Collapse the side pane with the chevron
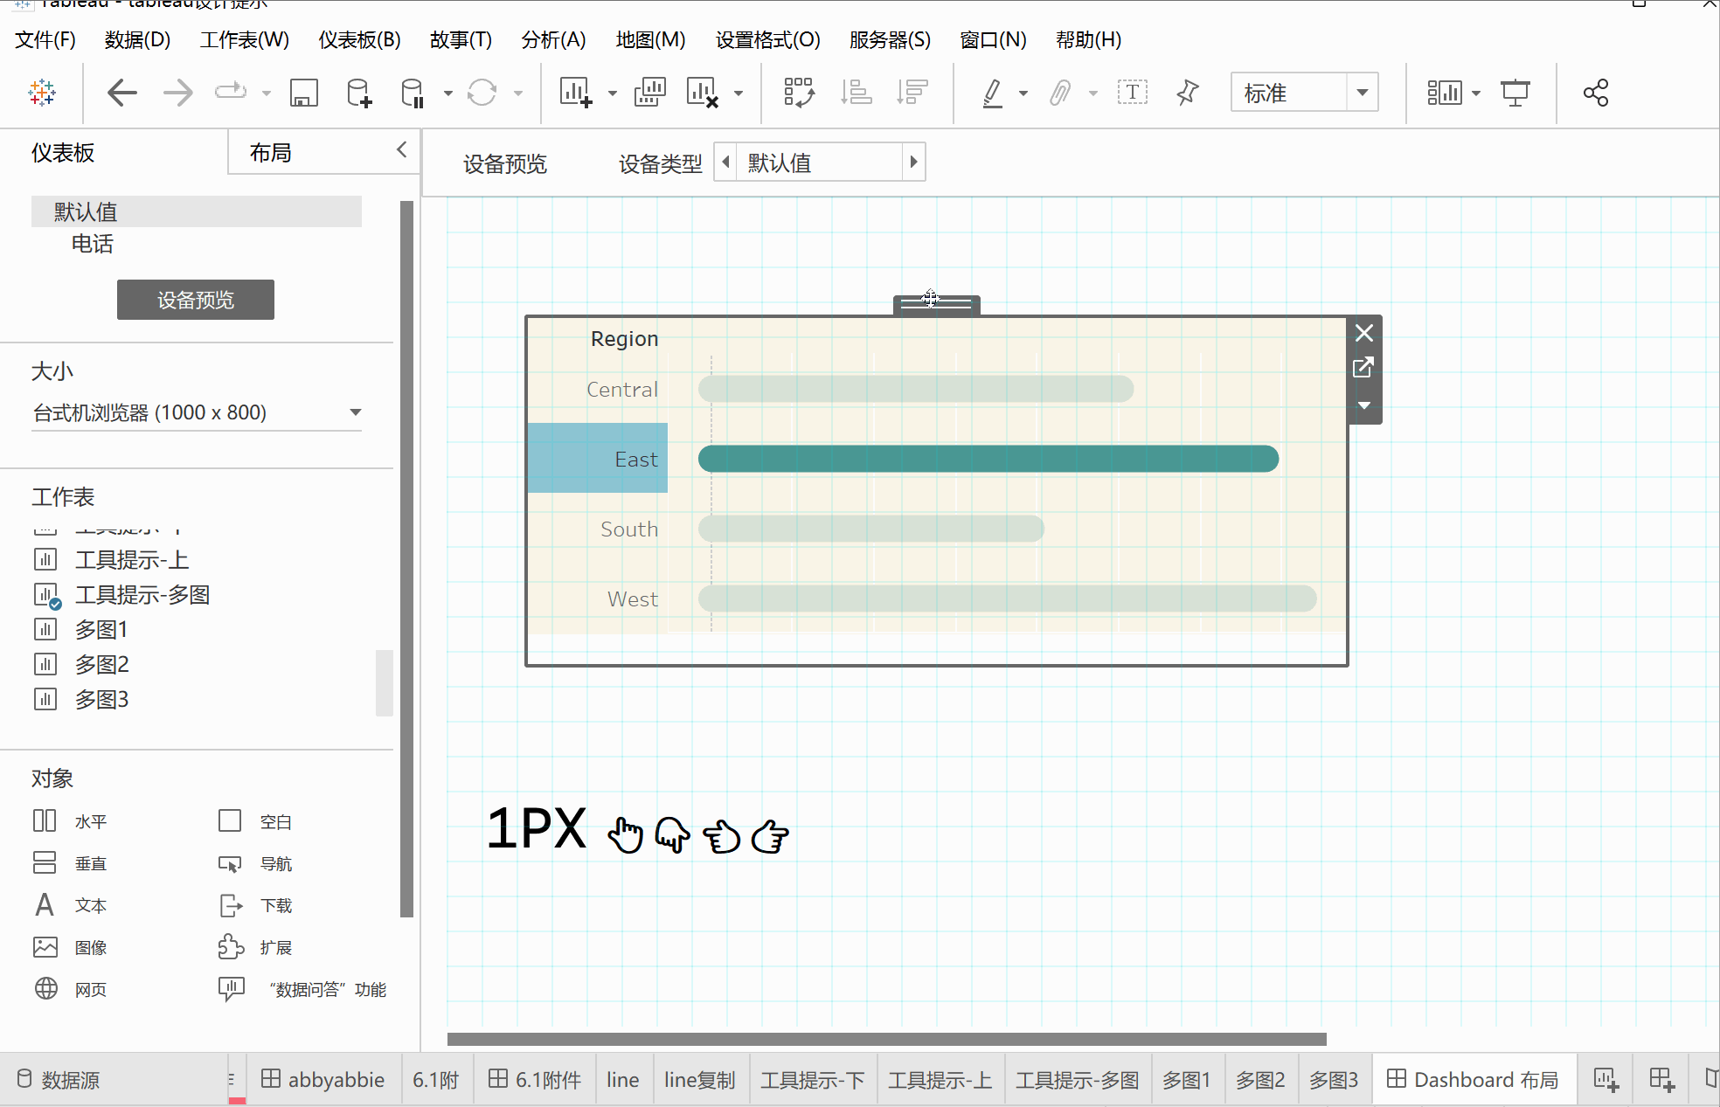The width and height of the screenshot is (1720, 1107). (401, 149)
